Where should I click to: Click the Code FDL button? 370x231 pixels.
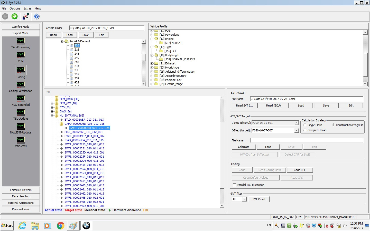[x=300, y=170]
